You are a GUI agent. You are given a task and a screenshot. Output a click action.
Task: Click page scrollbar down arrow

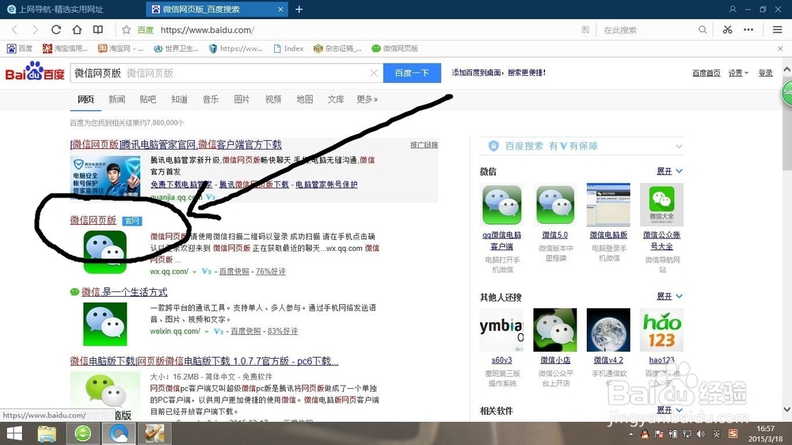tap(787, 409)
